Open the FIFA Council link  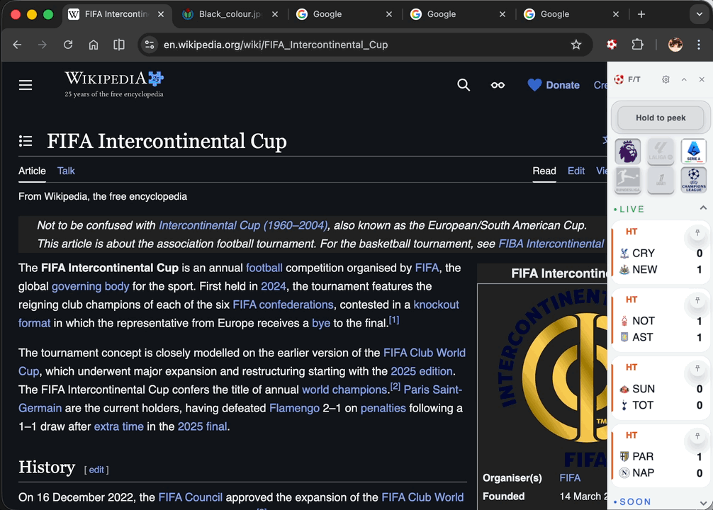[x=190, y=497]
